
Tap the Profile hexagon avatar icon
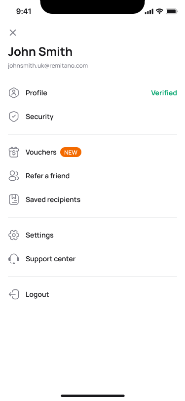pos(14,93)
